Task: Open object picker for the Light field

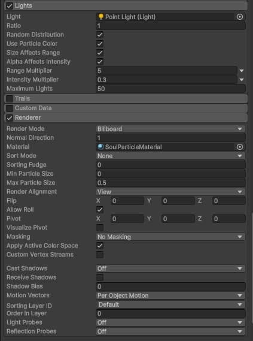Action: 240,17
